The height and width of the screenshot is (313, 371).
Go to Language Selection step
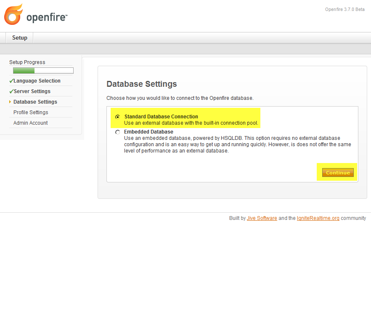[37, 81]
